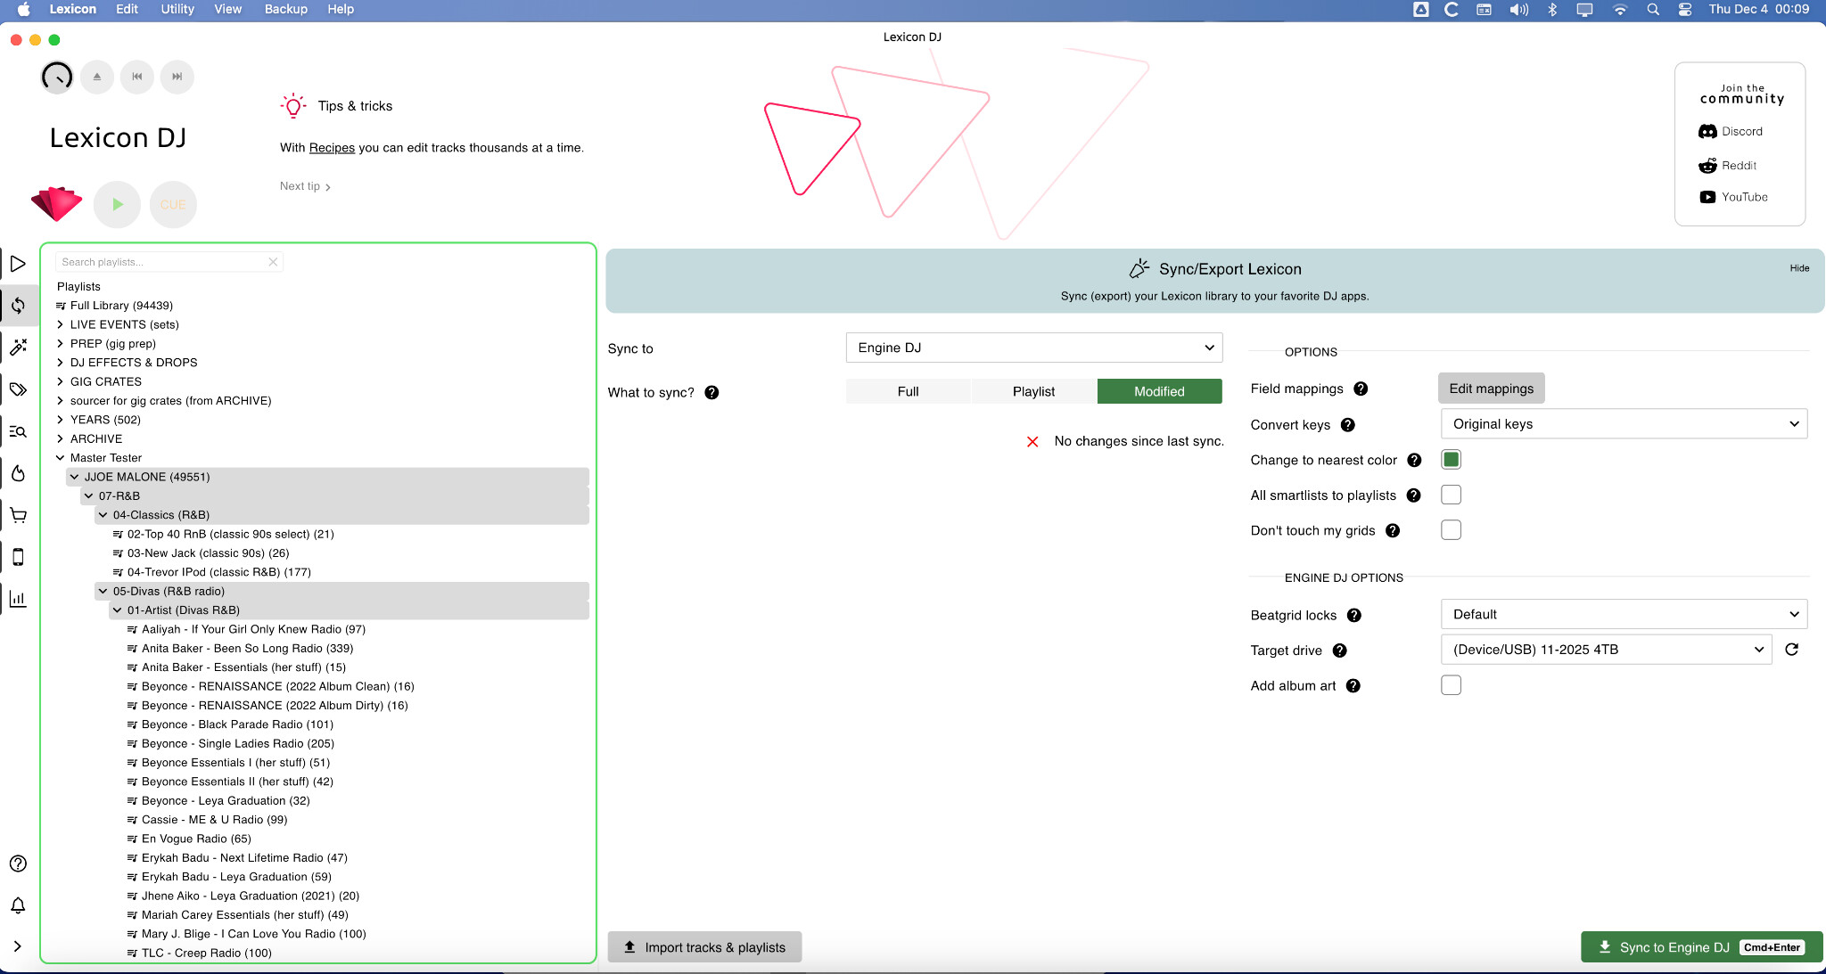1826x974 pixels.
Task: Click the flame icon in sidebar
Action: [x=18, y=473]
